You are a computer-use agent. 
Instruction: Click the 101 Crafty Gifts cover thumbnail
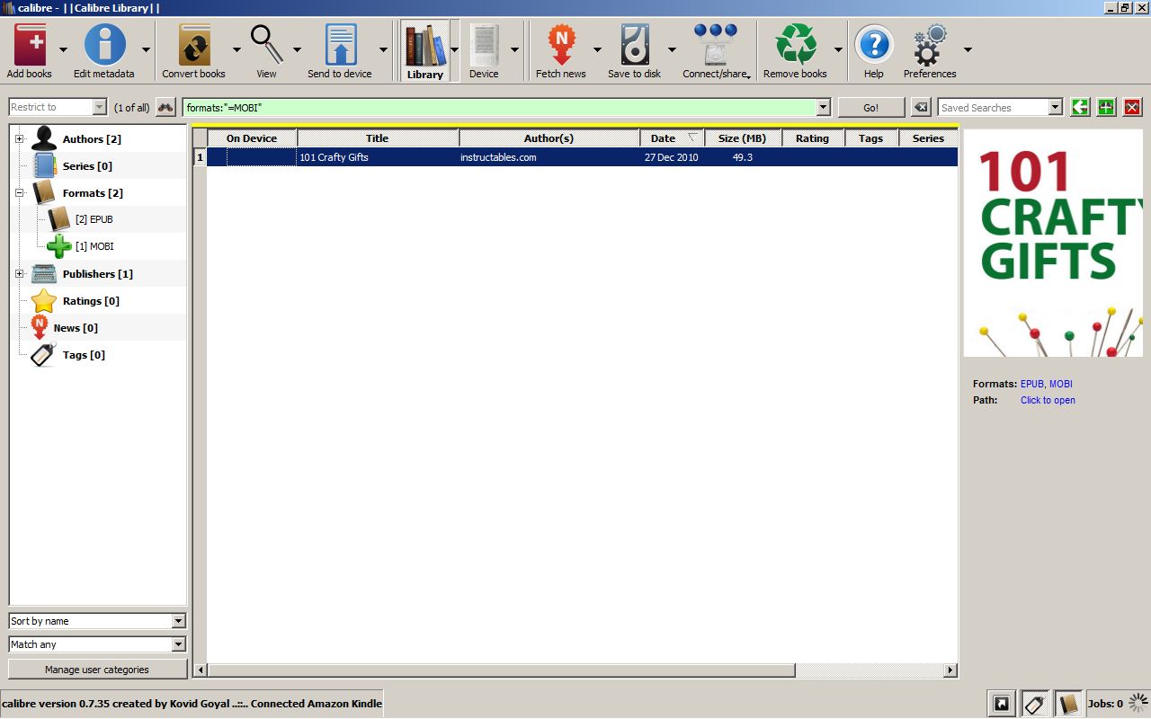coord(1053,243)
